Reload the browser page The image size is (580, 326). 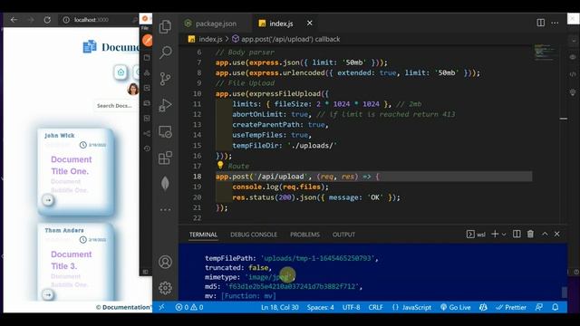(x=47, y=20)
